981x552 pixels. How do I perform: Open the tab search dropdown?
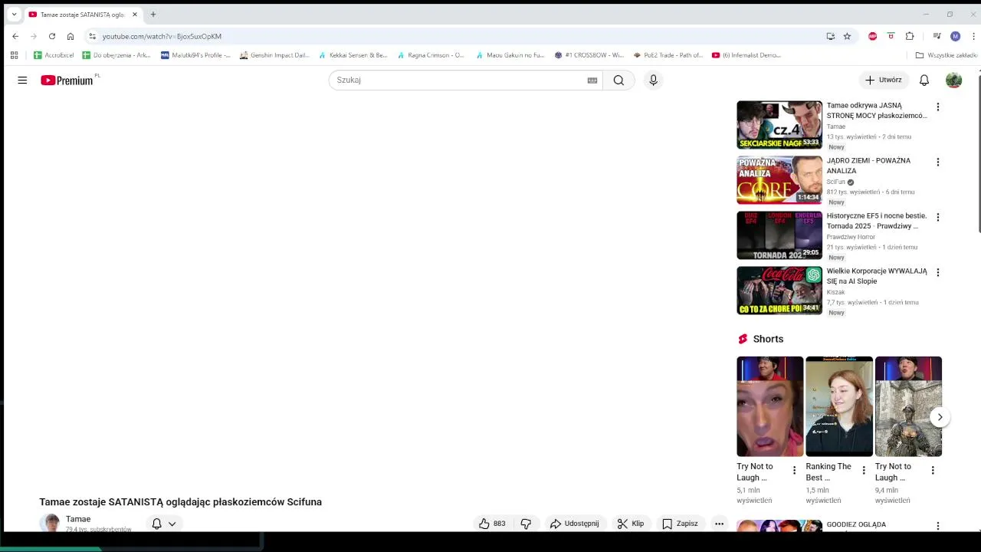[x=14, y=14]
